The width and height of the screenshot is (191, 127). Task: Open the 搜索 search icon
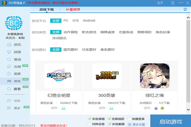tap(9, 89)
